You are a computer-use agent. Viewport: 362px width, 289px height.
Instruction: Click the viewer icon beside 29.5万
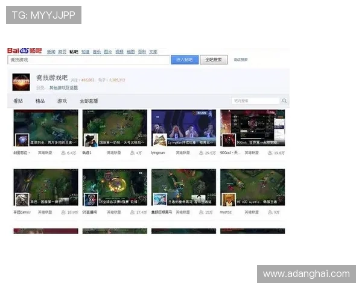[202, 153]
